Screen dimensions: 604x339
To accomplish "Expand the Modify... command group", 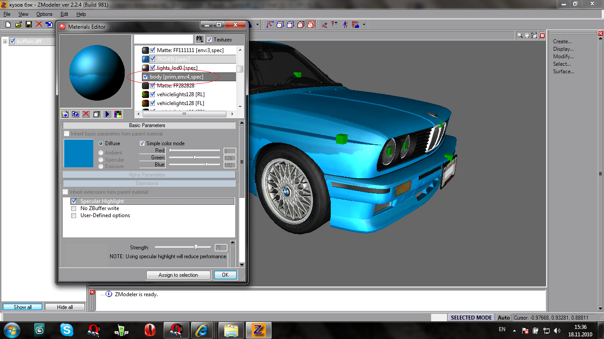I will coord(563,56).
